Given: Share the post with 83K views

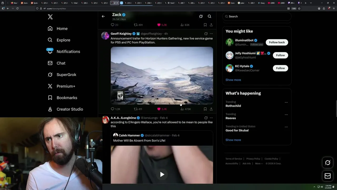Looking at the screenshot, I should pos(211,25).
